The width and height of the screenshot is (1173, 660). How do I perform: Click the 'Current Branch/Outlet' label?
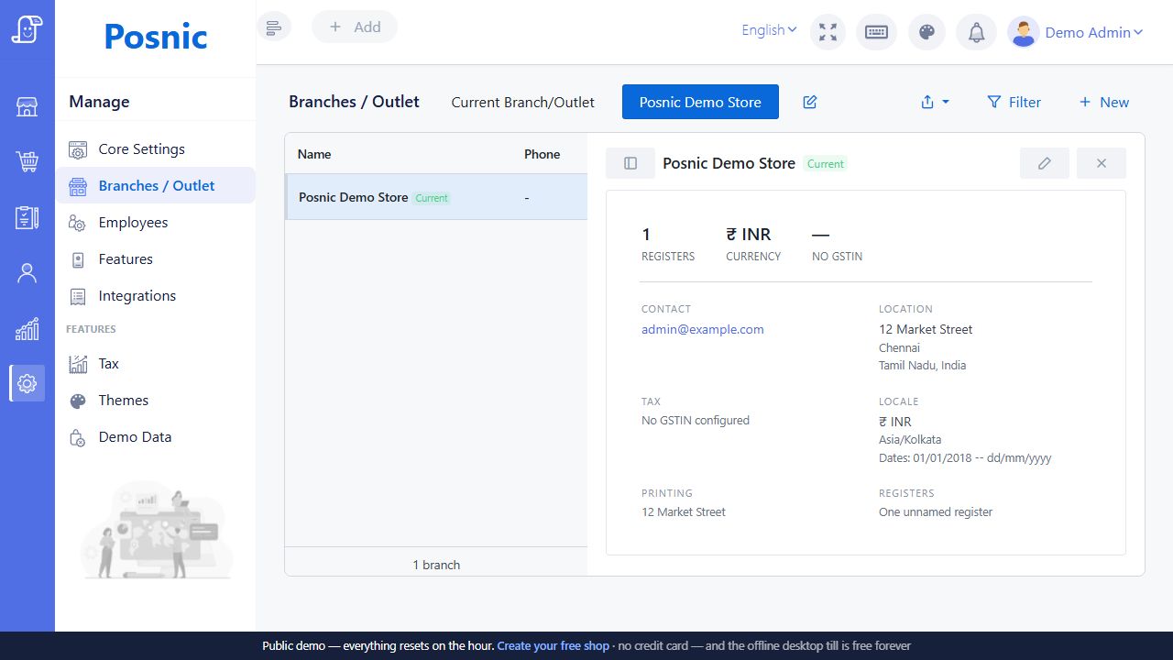point(522,102)
